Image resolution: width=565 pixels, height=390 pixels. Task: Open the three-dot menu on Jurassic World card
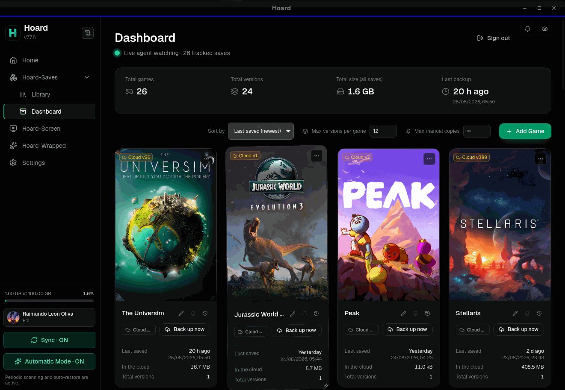317,156
